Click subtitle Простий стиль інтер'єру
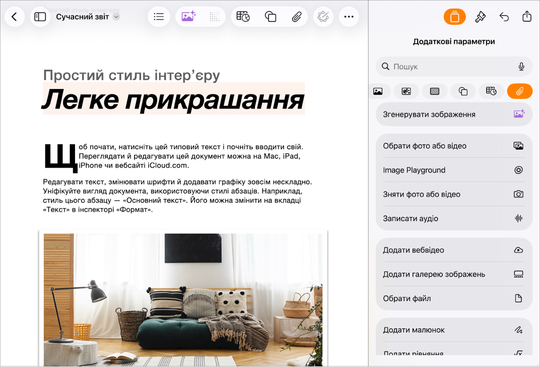The width and height of the screenshot is (540, 367). [x=131, y=75]
